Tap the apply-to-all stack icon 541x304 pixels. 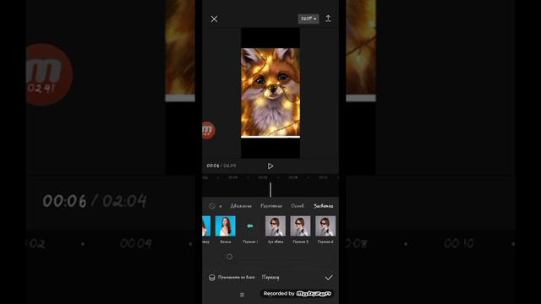pos(212,278)
